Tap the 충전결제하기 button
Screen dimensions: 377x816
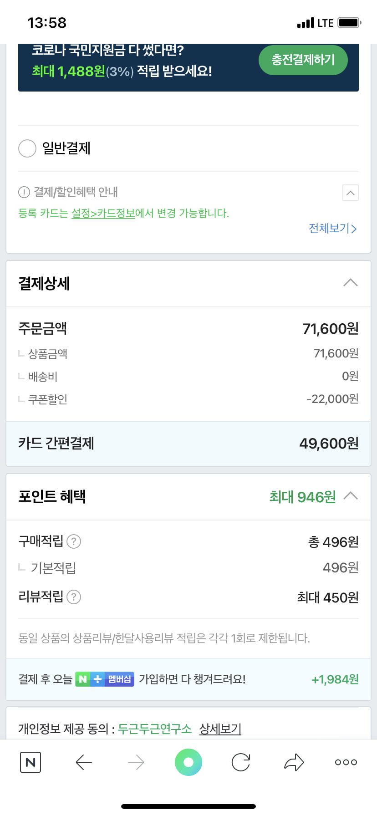[x=303, y=60]
